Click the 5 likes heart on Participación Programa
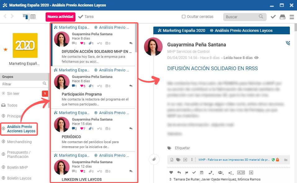This screenshot has height=183, width=297. (x=83, y=86)
